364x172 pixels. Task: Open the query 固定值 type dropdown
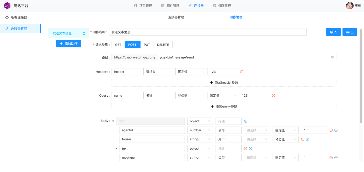coord(223,95)
